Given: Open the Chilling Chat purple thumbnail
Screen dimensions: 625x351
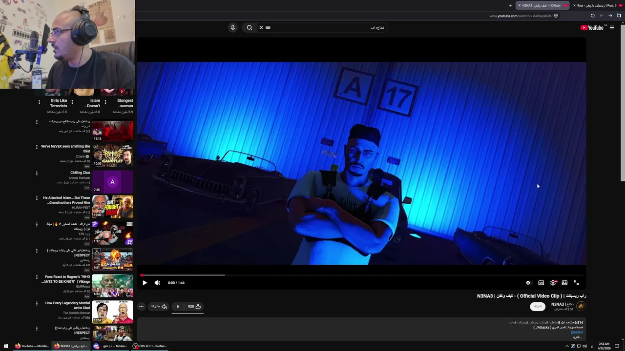Looking at the screenshot, I should coord(112,182).
